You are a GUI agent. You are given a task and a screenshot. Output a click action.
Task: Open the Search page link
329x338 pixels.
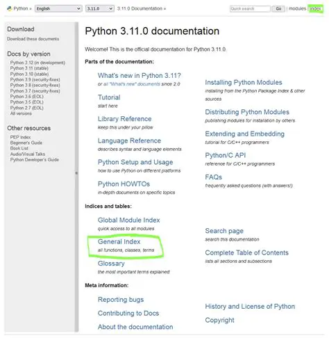[224, 231]
